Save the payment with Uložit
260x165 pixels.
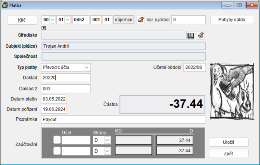(x=228, y=142)
